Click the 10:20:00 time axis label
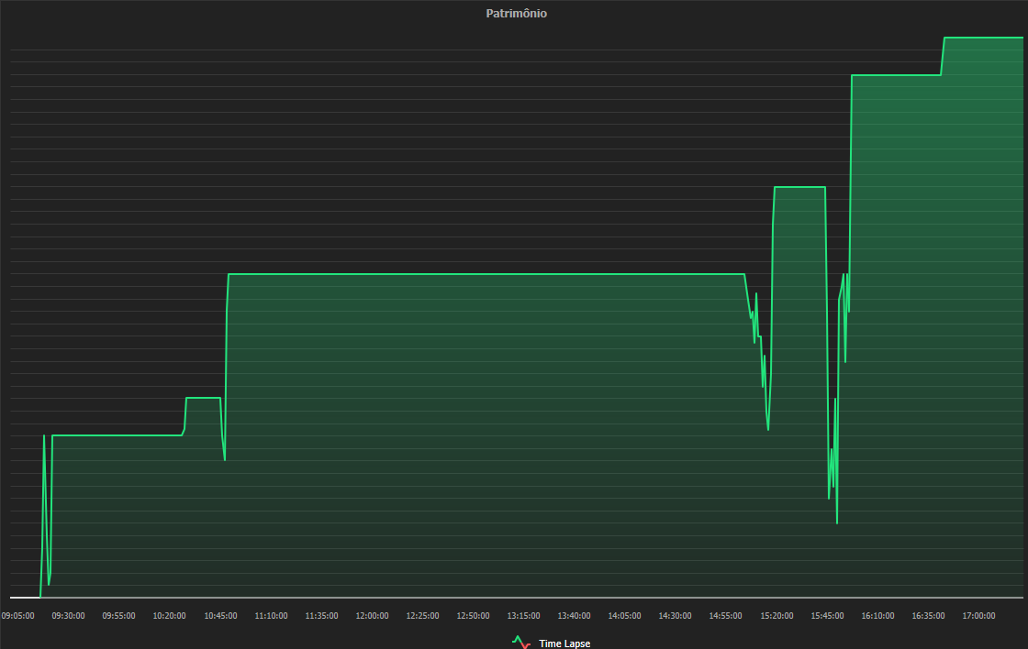The height and width of the screenshot is (649, 1028). [169, 616]
